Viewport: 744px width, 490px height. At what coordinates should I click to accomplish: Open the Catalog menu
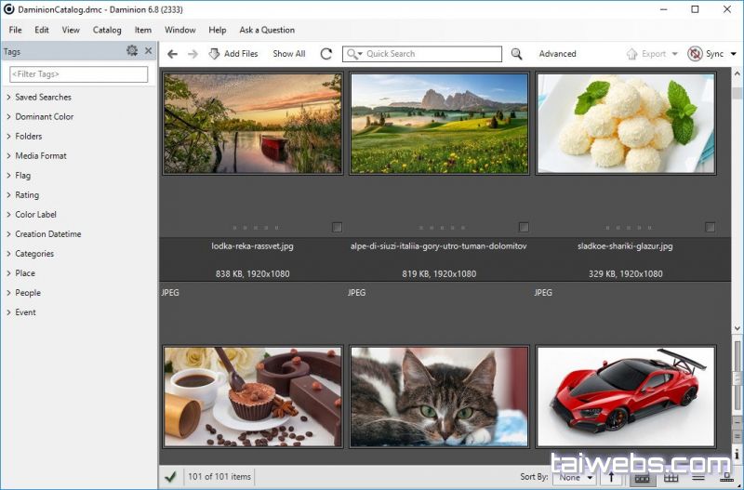[x=107, y=30]
